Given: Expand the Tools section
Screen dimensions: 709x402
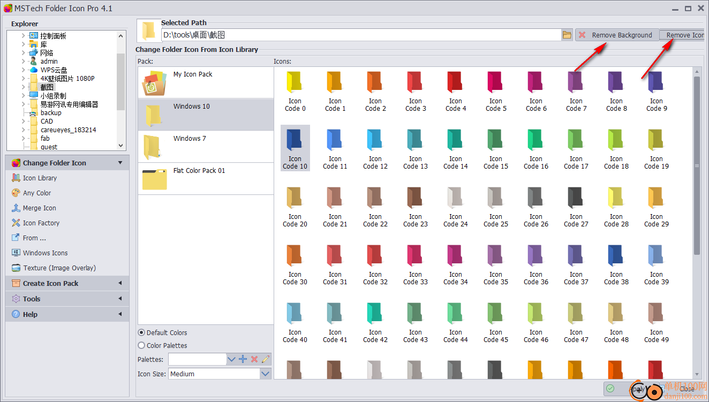Looking at the screenshot, I should (x=120, y=299).
